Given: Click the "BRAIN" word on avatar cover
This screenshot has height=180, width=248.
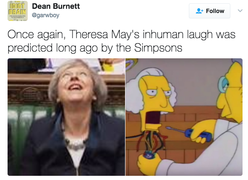Looking at the screenshot, I should click(x=17, y=12).
